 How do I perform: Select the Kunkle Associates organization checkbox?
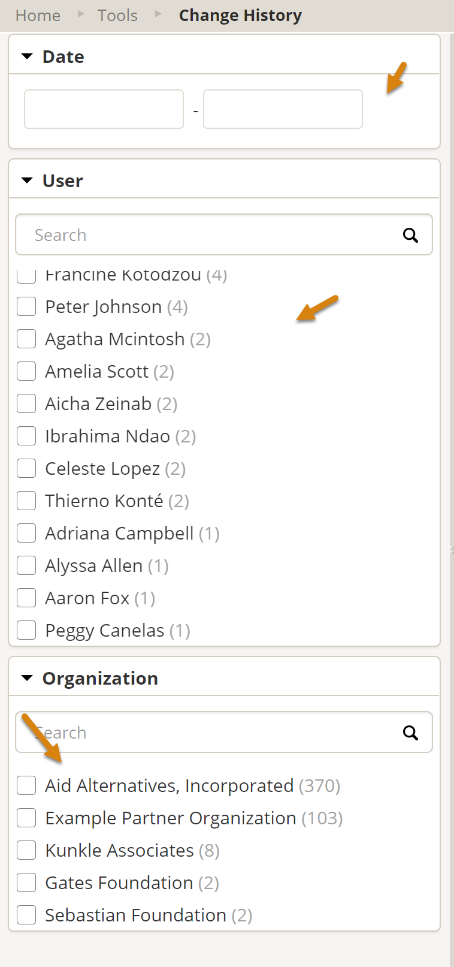[x=26, y=850]
